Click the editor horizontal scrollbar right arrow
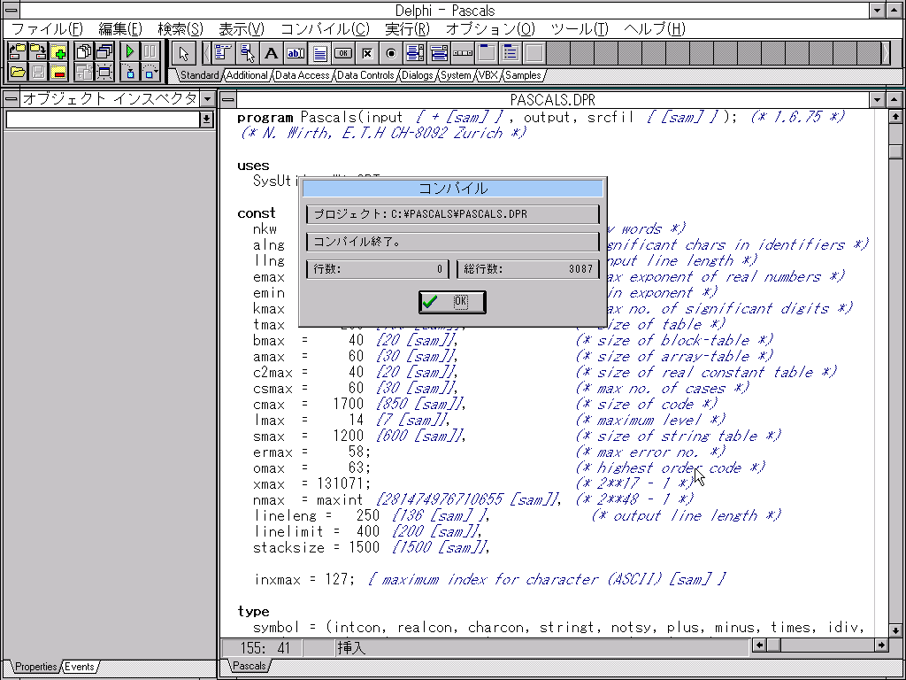The height and width of the screenshot is (680, 906). 881,645
